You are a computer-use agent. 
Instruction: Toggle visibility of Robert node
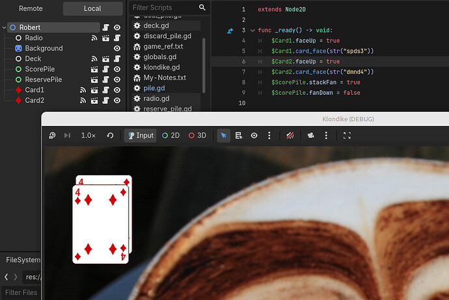(x=117, y=27)
